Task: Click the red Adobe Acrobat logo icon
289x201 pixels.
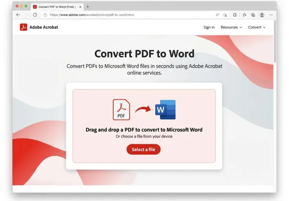Action: 23,27
